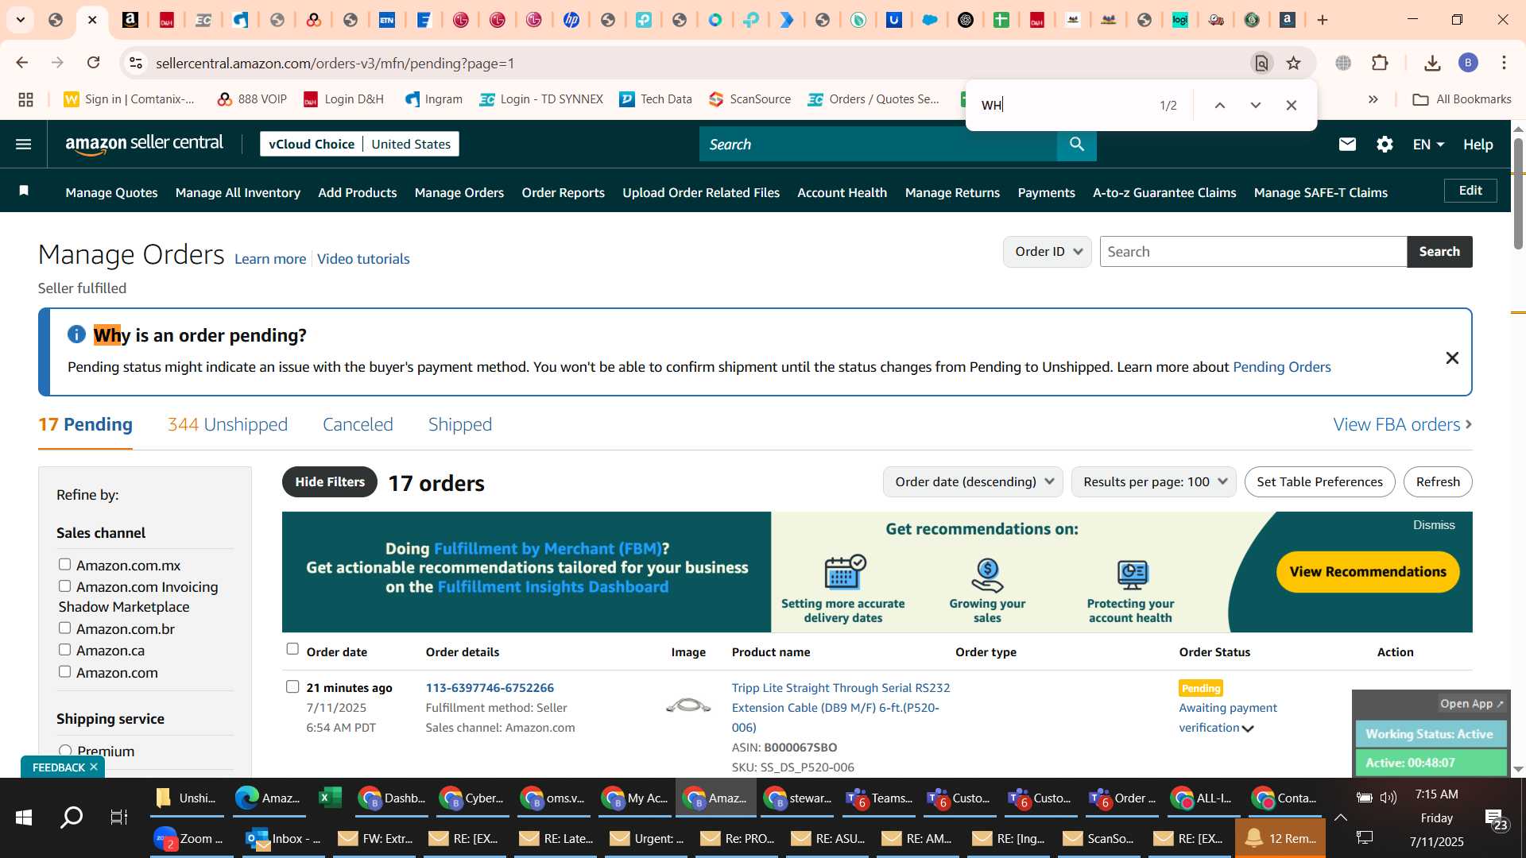Screen dimensions: 1526x858
Task: Click the View Recommendations button
Action: click(x=1368, y=571)
